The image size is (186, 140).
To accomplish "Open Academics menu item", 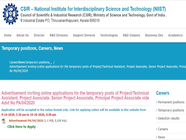I will click(175, 35).
